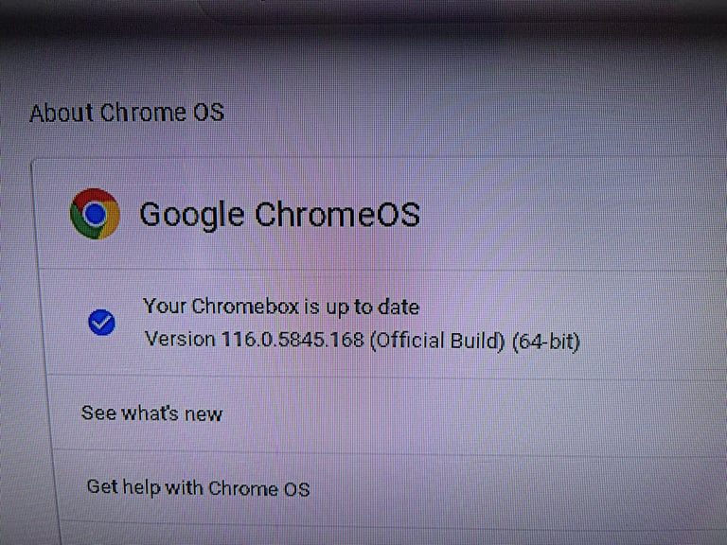Click the Google ChromeOS title text
Image resolution: width=727 pixels, height=545 pixels.
279,215
